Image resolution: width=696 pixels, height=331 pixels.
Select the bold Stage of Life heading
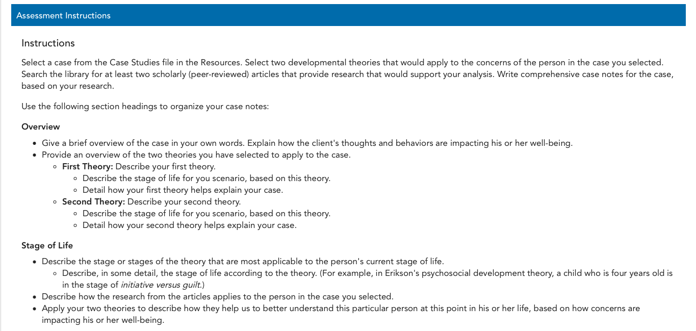click(47, 245)
